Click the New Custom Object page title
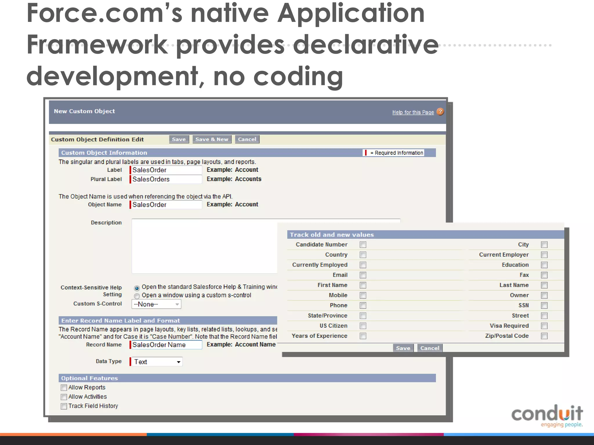594x445 pixels. [84, 111]
